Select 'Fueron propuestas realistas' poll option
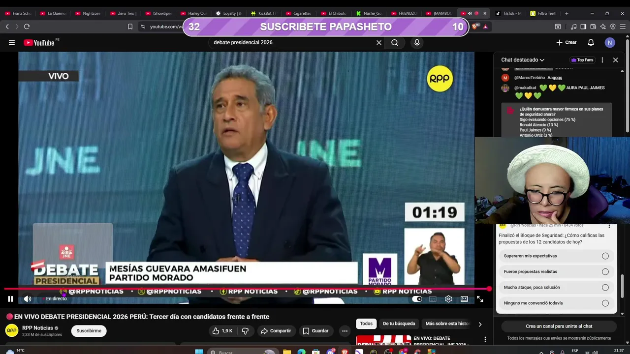This screenshot has width=630, height=354. pos(556,271)
